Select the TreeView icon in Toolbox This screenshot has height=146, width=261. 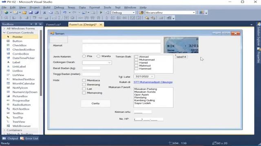pyautogui.click(x=8, y=122)
